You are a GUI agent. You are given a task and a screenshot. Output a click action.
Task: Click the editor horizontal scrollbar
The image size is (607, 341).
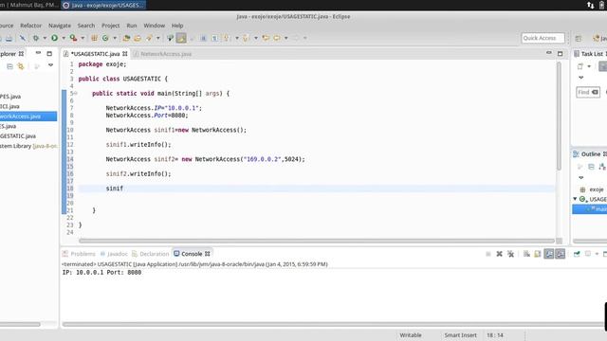pyautogui.click(x=317, y=241)
